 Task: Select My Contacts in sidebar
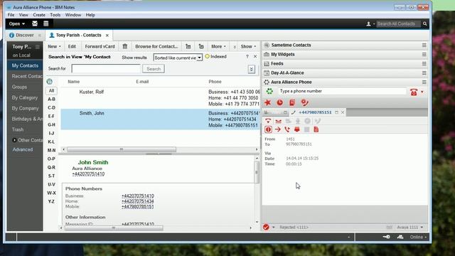[x=25, y=65]
